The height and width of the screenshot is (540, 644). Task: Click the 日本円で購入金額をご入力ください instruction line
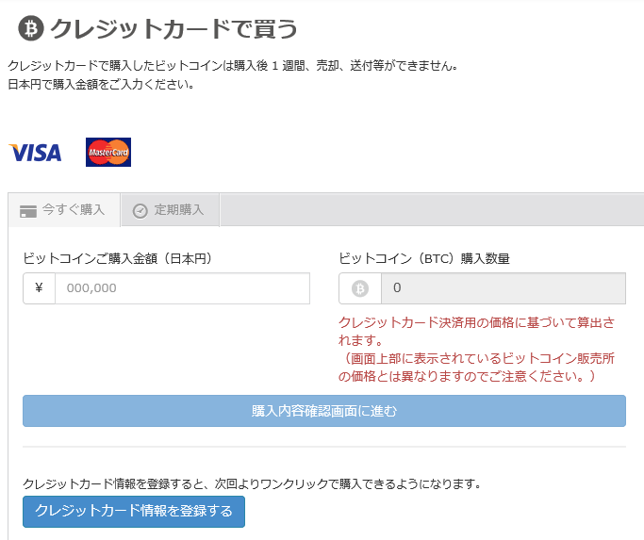(101, 84)
